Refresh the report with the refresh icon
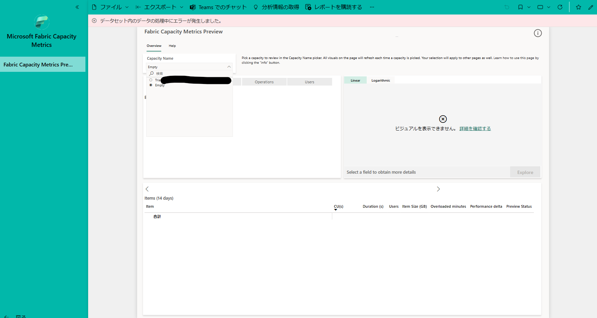This screenshot has width=597, height=318. pos(560,7)
